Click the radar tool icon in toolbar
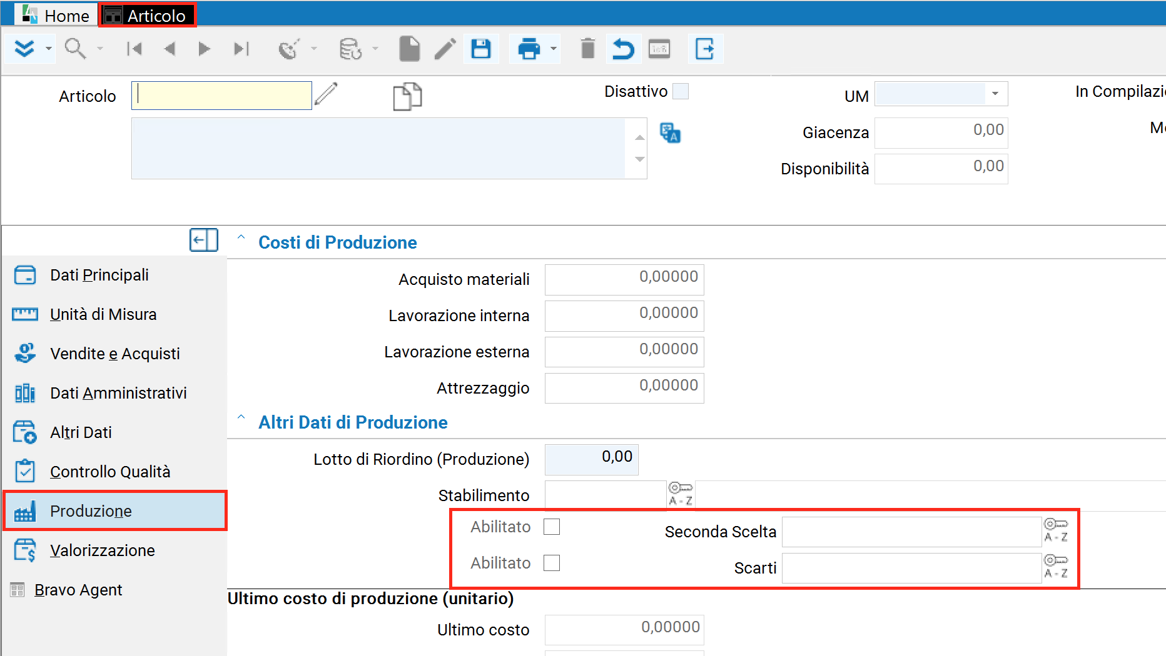This screenshot has height=656, width=1166. tap(289, 49)
